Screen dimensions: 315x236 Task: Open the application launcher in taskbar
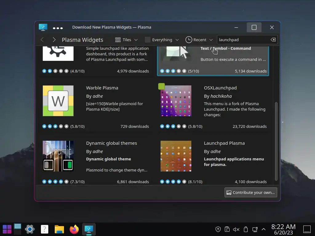7,229
